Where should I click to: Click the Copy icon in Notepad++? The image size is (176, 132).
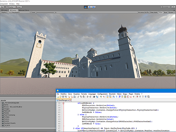81,97
